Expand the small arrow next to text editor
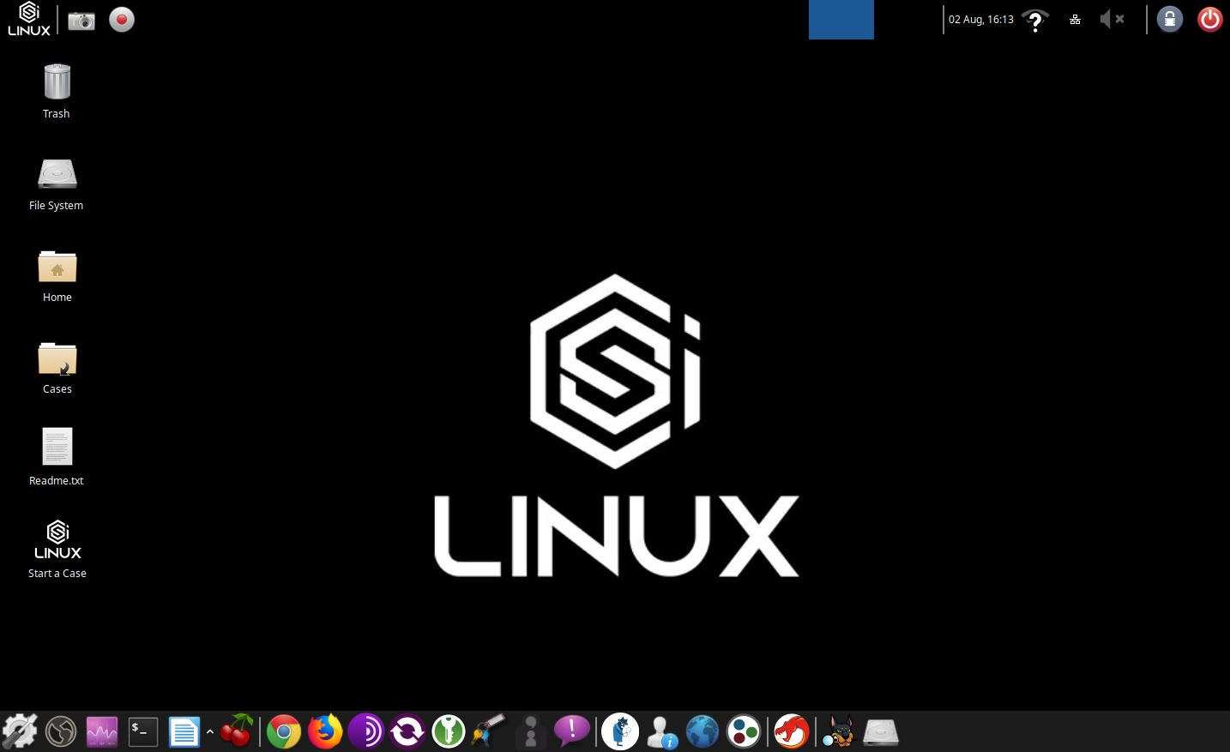 [x=209, y=731]
